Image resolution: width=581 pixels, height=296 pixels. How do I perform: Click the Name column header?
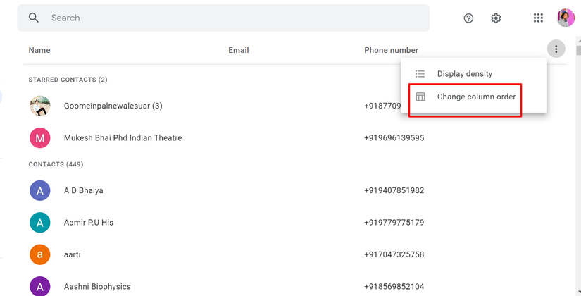pos(39,50)
